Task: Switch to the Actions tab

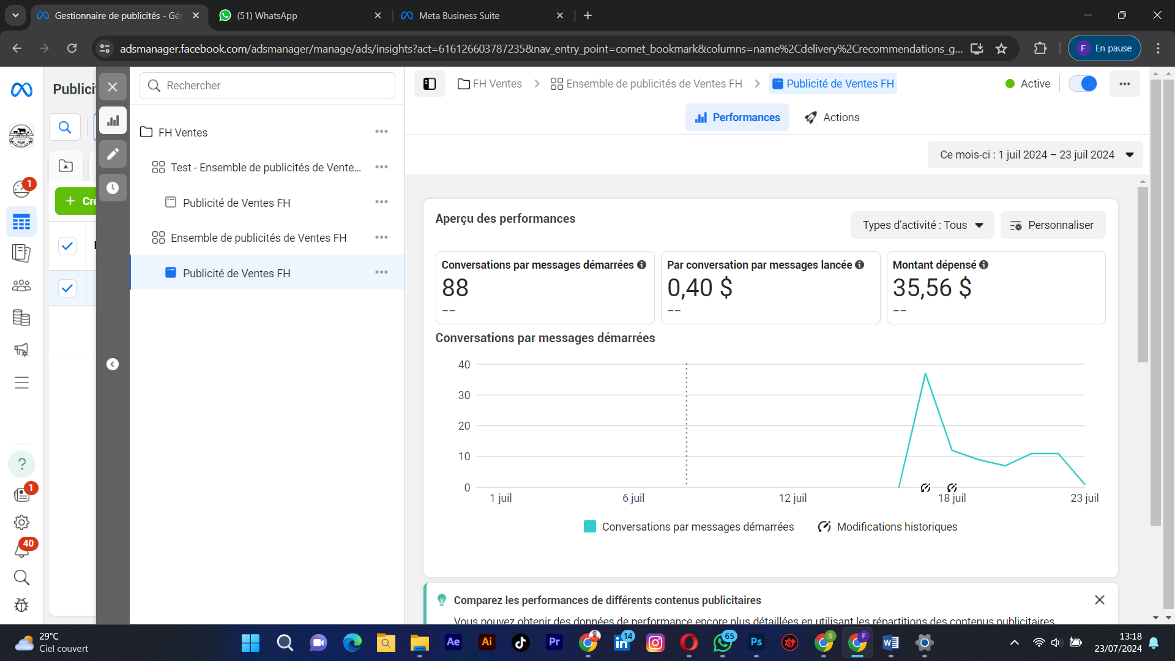Action: [832, 118]
